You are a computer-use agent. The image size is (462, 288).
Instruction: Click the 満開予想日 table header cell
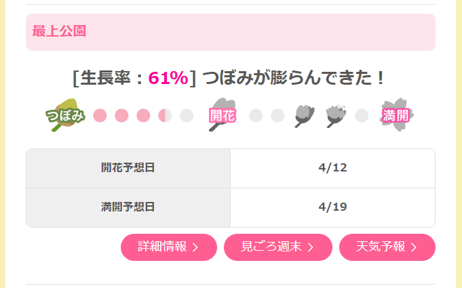pyautogui.click(x=128, y=207)
